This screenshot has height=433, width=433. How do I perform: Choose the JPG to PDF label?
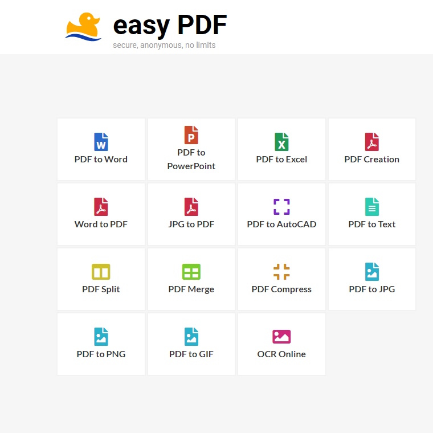click(191, 224)
